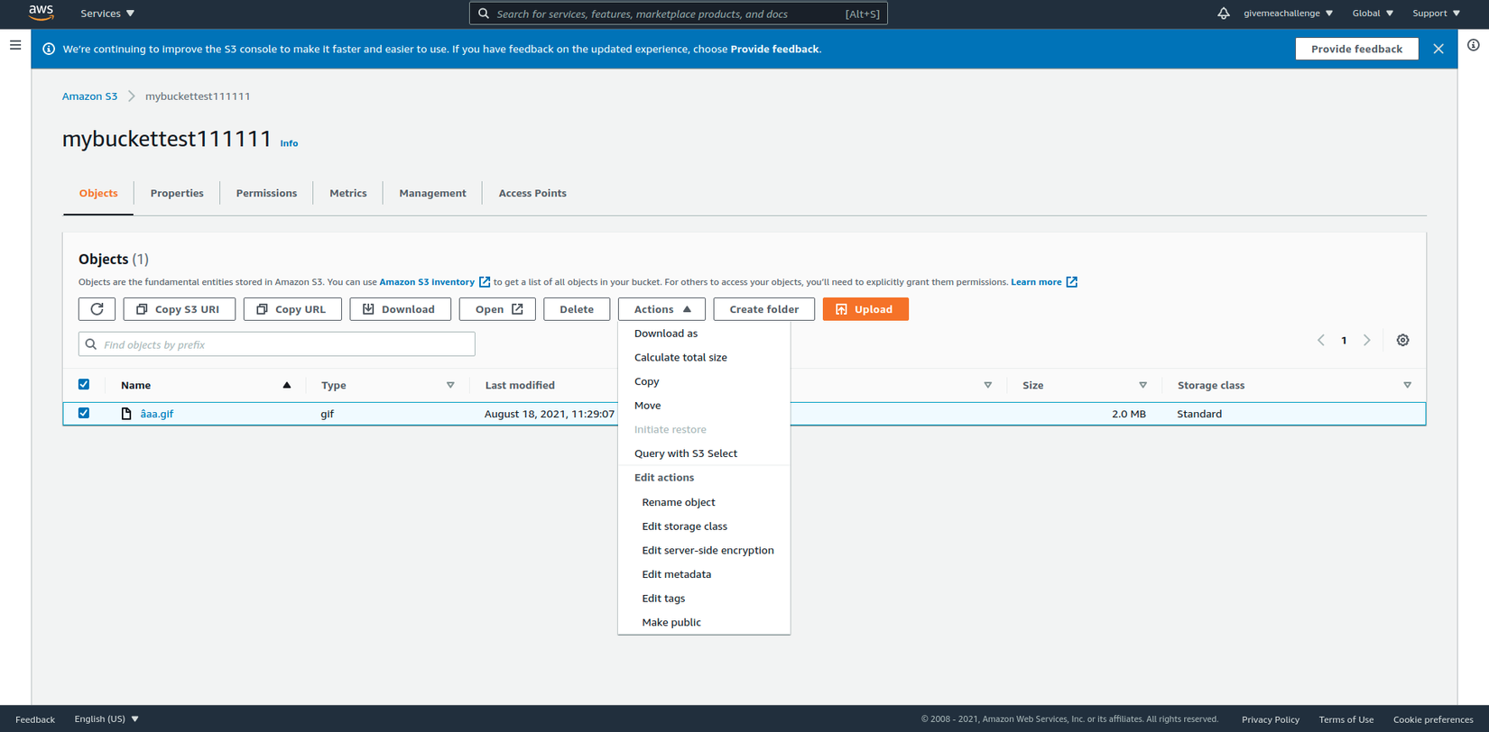Sort objects by Type column
Viewport: 1489px width, 732px height.
[388, 385]
